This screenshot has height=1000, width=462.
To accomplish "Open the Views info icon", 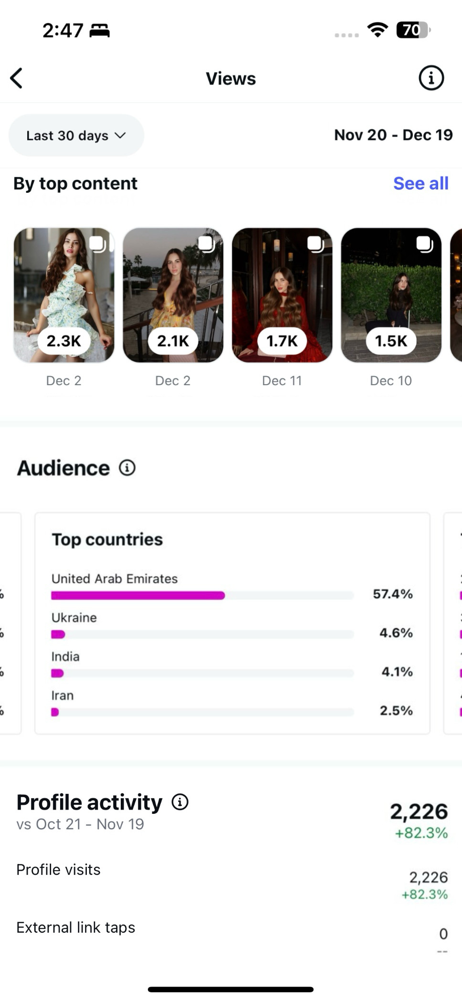I will 431,78.
